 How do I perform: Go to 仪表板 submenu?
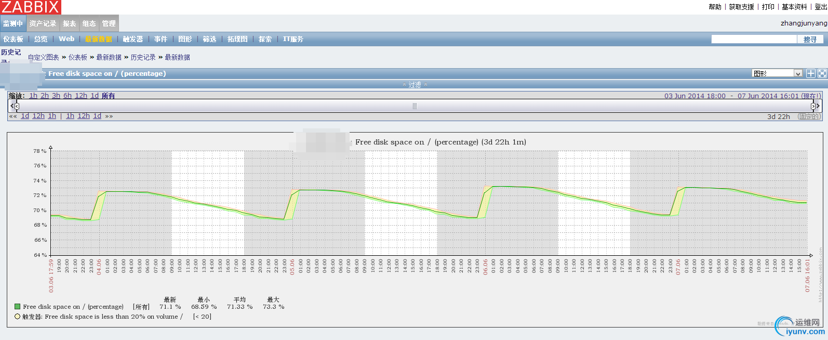point(13,39)
